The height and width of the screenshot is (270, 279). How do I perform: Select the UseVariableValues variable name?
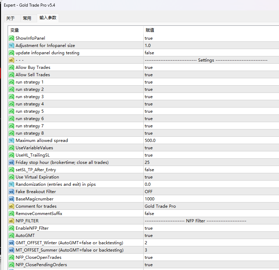(x=34, y=148)
